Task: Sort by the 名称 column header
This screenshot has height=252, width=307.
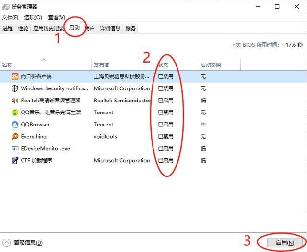Action: tap(46, 64)
